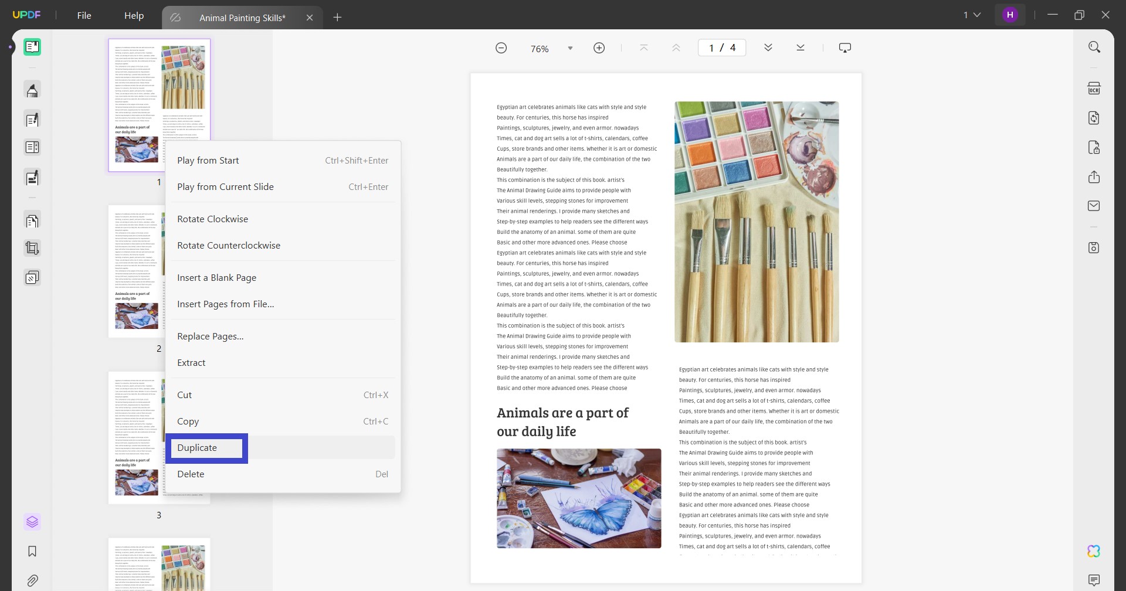Click the share/export icon in right sidebar

click(1094, 177)
